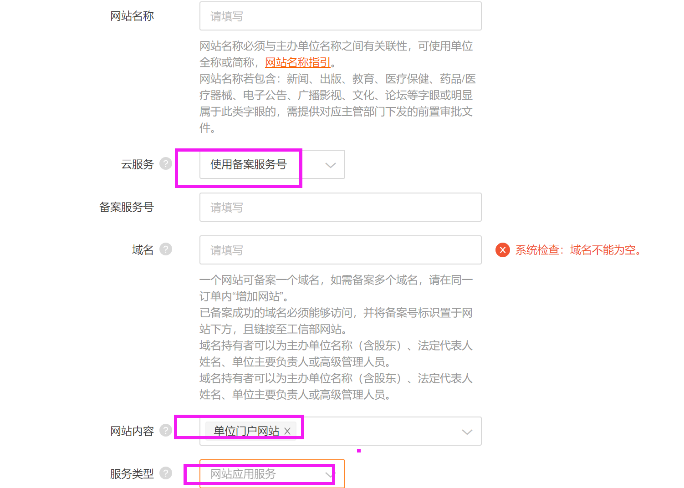The width and height of the screenshot is (684, 488).
Task: Click the question mark icon beside 域名
Action: (165, 249)
